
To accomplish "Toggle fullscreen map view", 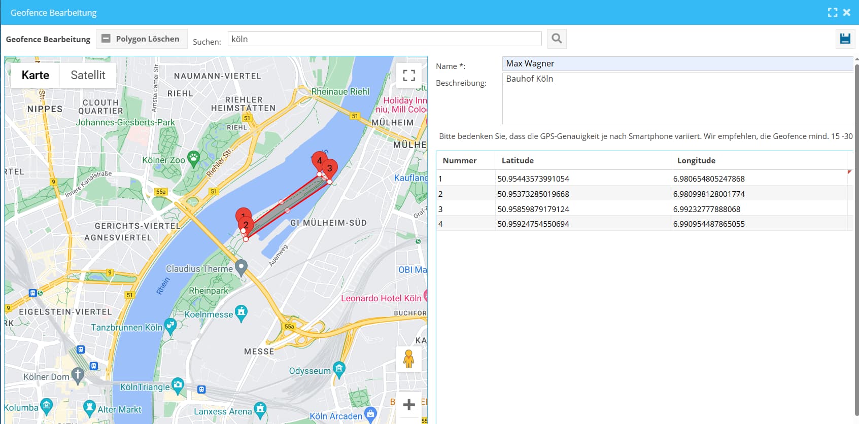I will click(409, 76).
